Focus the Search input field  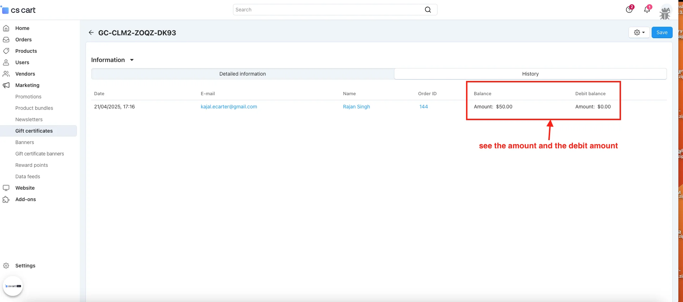pos(328,10)
